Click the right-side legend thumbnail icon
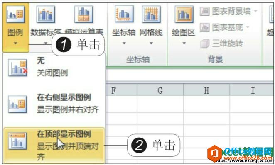Viewport: 275px width, 165px height. (17, 104)
